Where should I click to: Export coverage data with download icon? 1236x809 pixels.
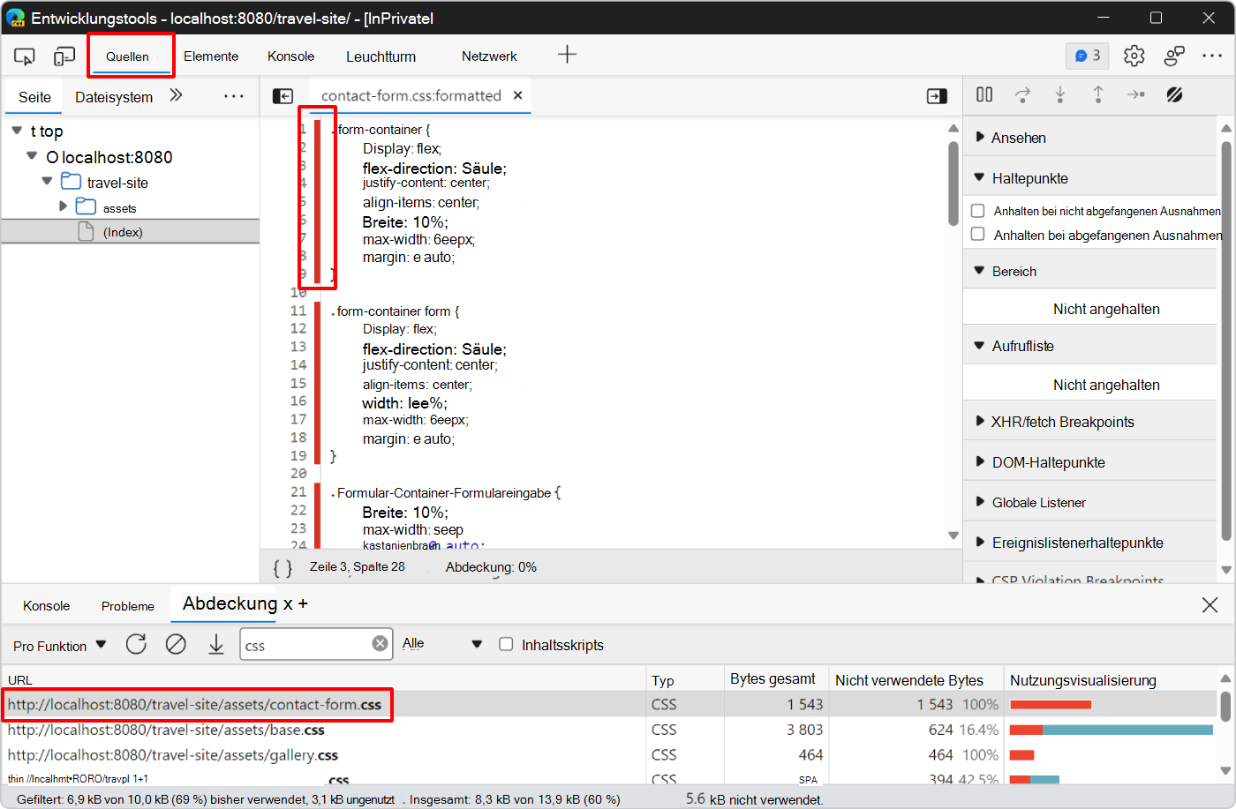(216, 645)
